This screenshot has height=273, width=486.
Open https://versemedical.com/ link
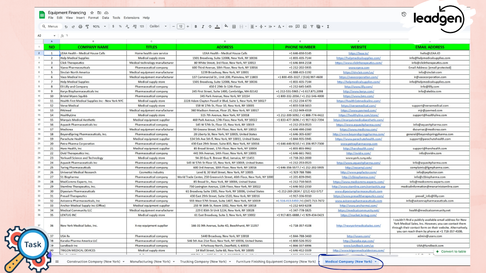(358, 105)
